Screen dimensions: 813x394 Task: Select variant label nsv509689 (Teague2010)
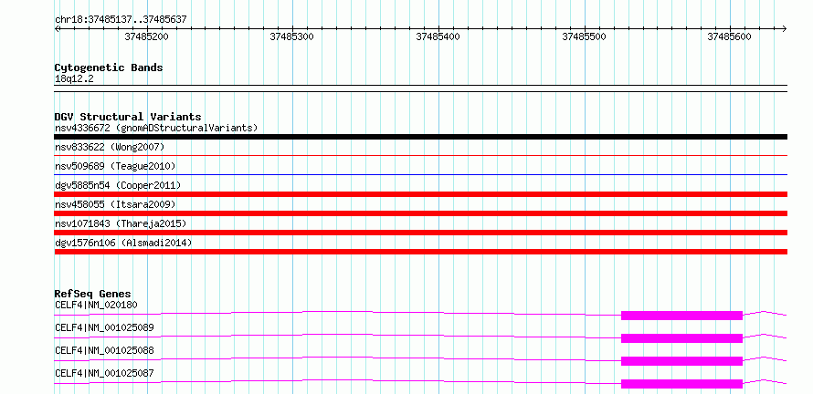(x=115, y=166)
